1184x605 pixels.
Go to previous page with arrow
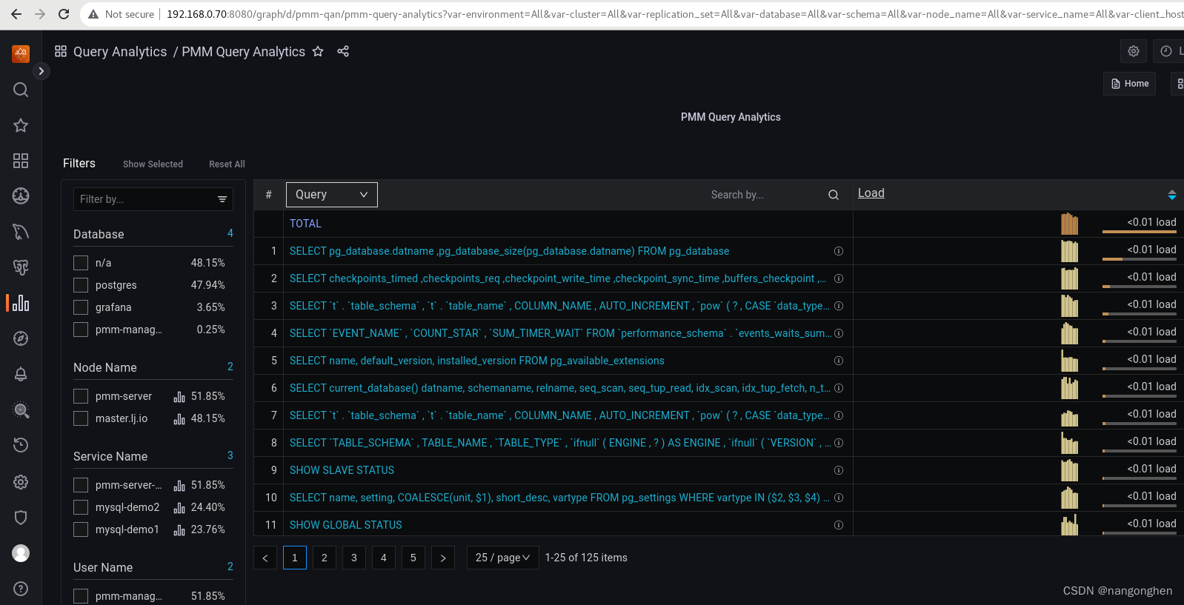point(265,558)
